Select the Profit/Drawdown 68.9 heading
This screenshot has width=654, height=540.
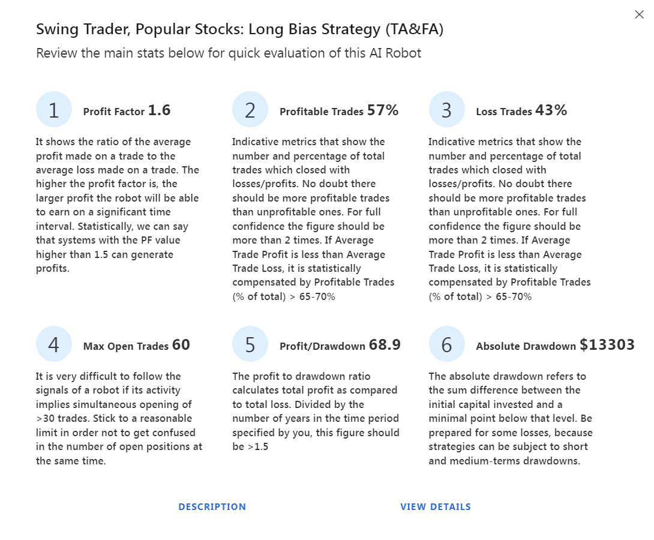tap(340, 345)
